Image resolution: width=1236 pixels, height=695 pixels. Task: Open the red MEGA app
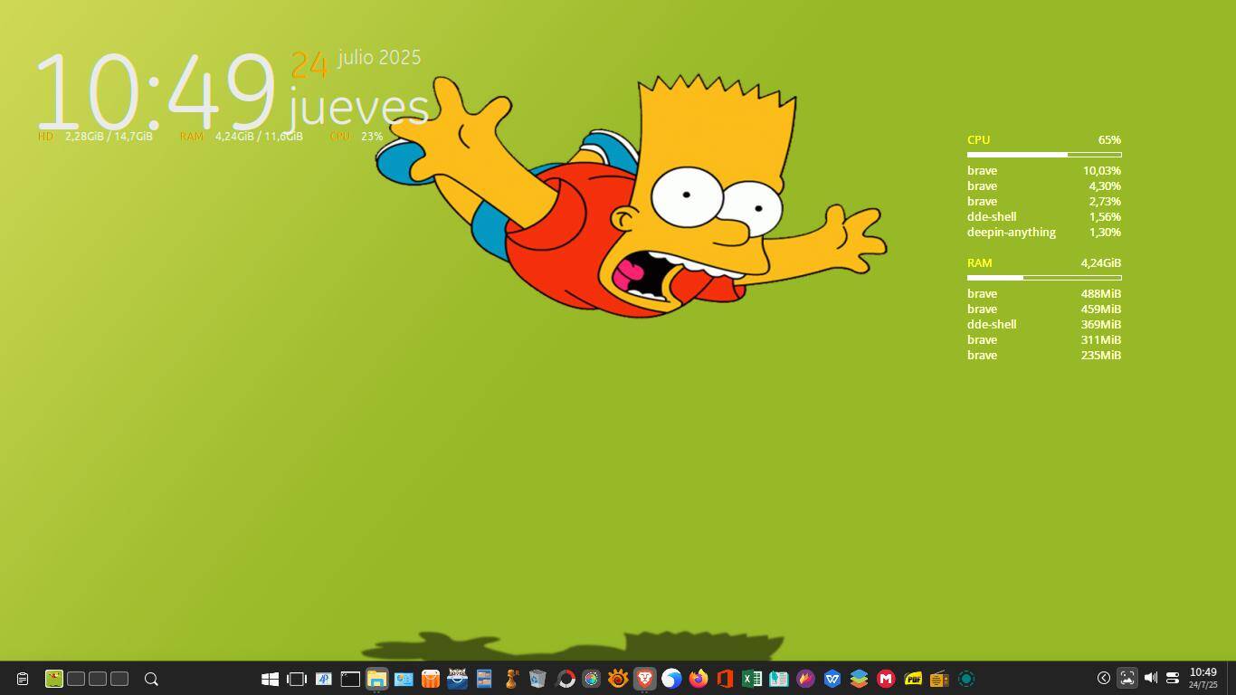pos(886,679)
